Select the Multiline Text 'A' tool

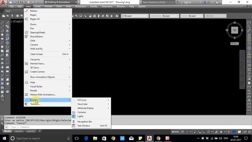click(x=2, y=96)
